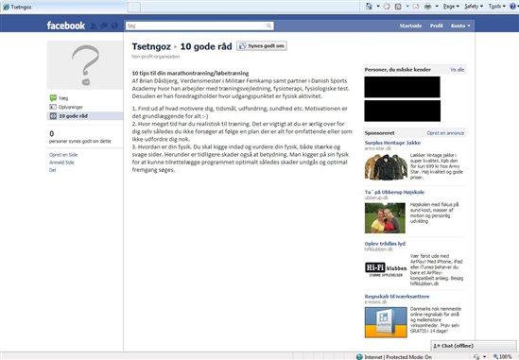Open the Chat (offline) bar
Viewport: 519px width, 360px height.
[474, 346]
